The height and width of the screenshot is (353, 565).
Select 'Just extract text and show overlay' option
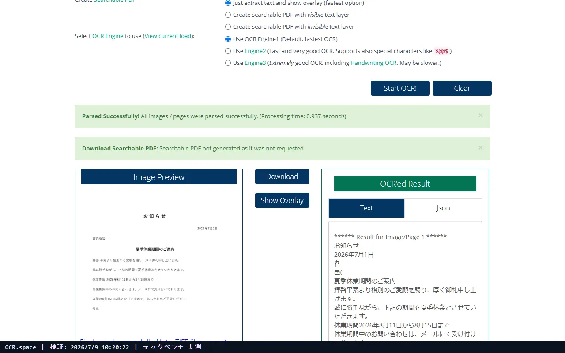[x=228, y=3]
